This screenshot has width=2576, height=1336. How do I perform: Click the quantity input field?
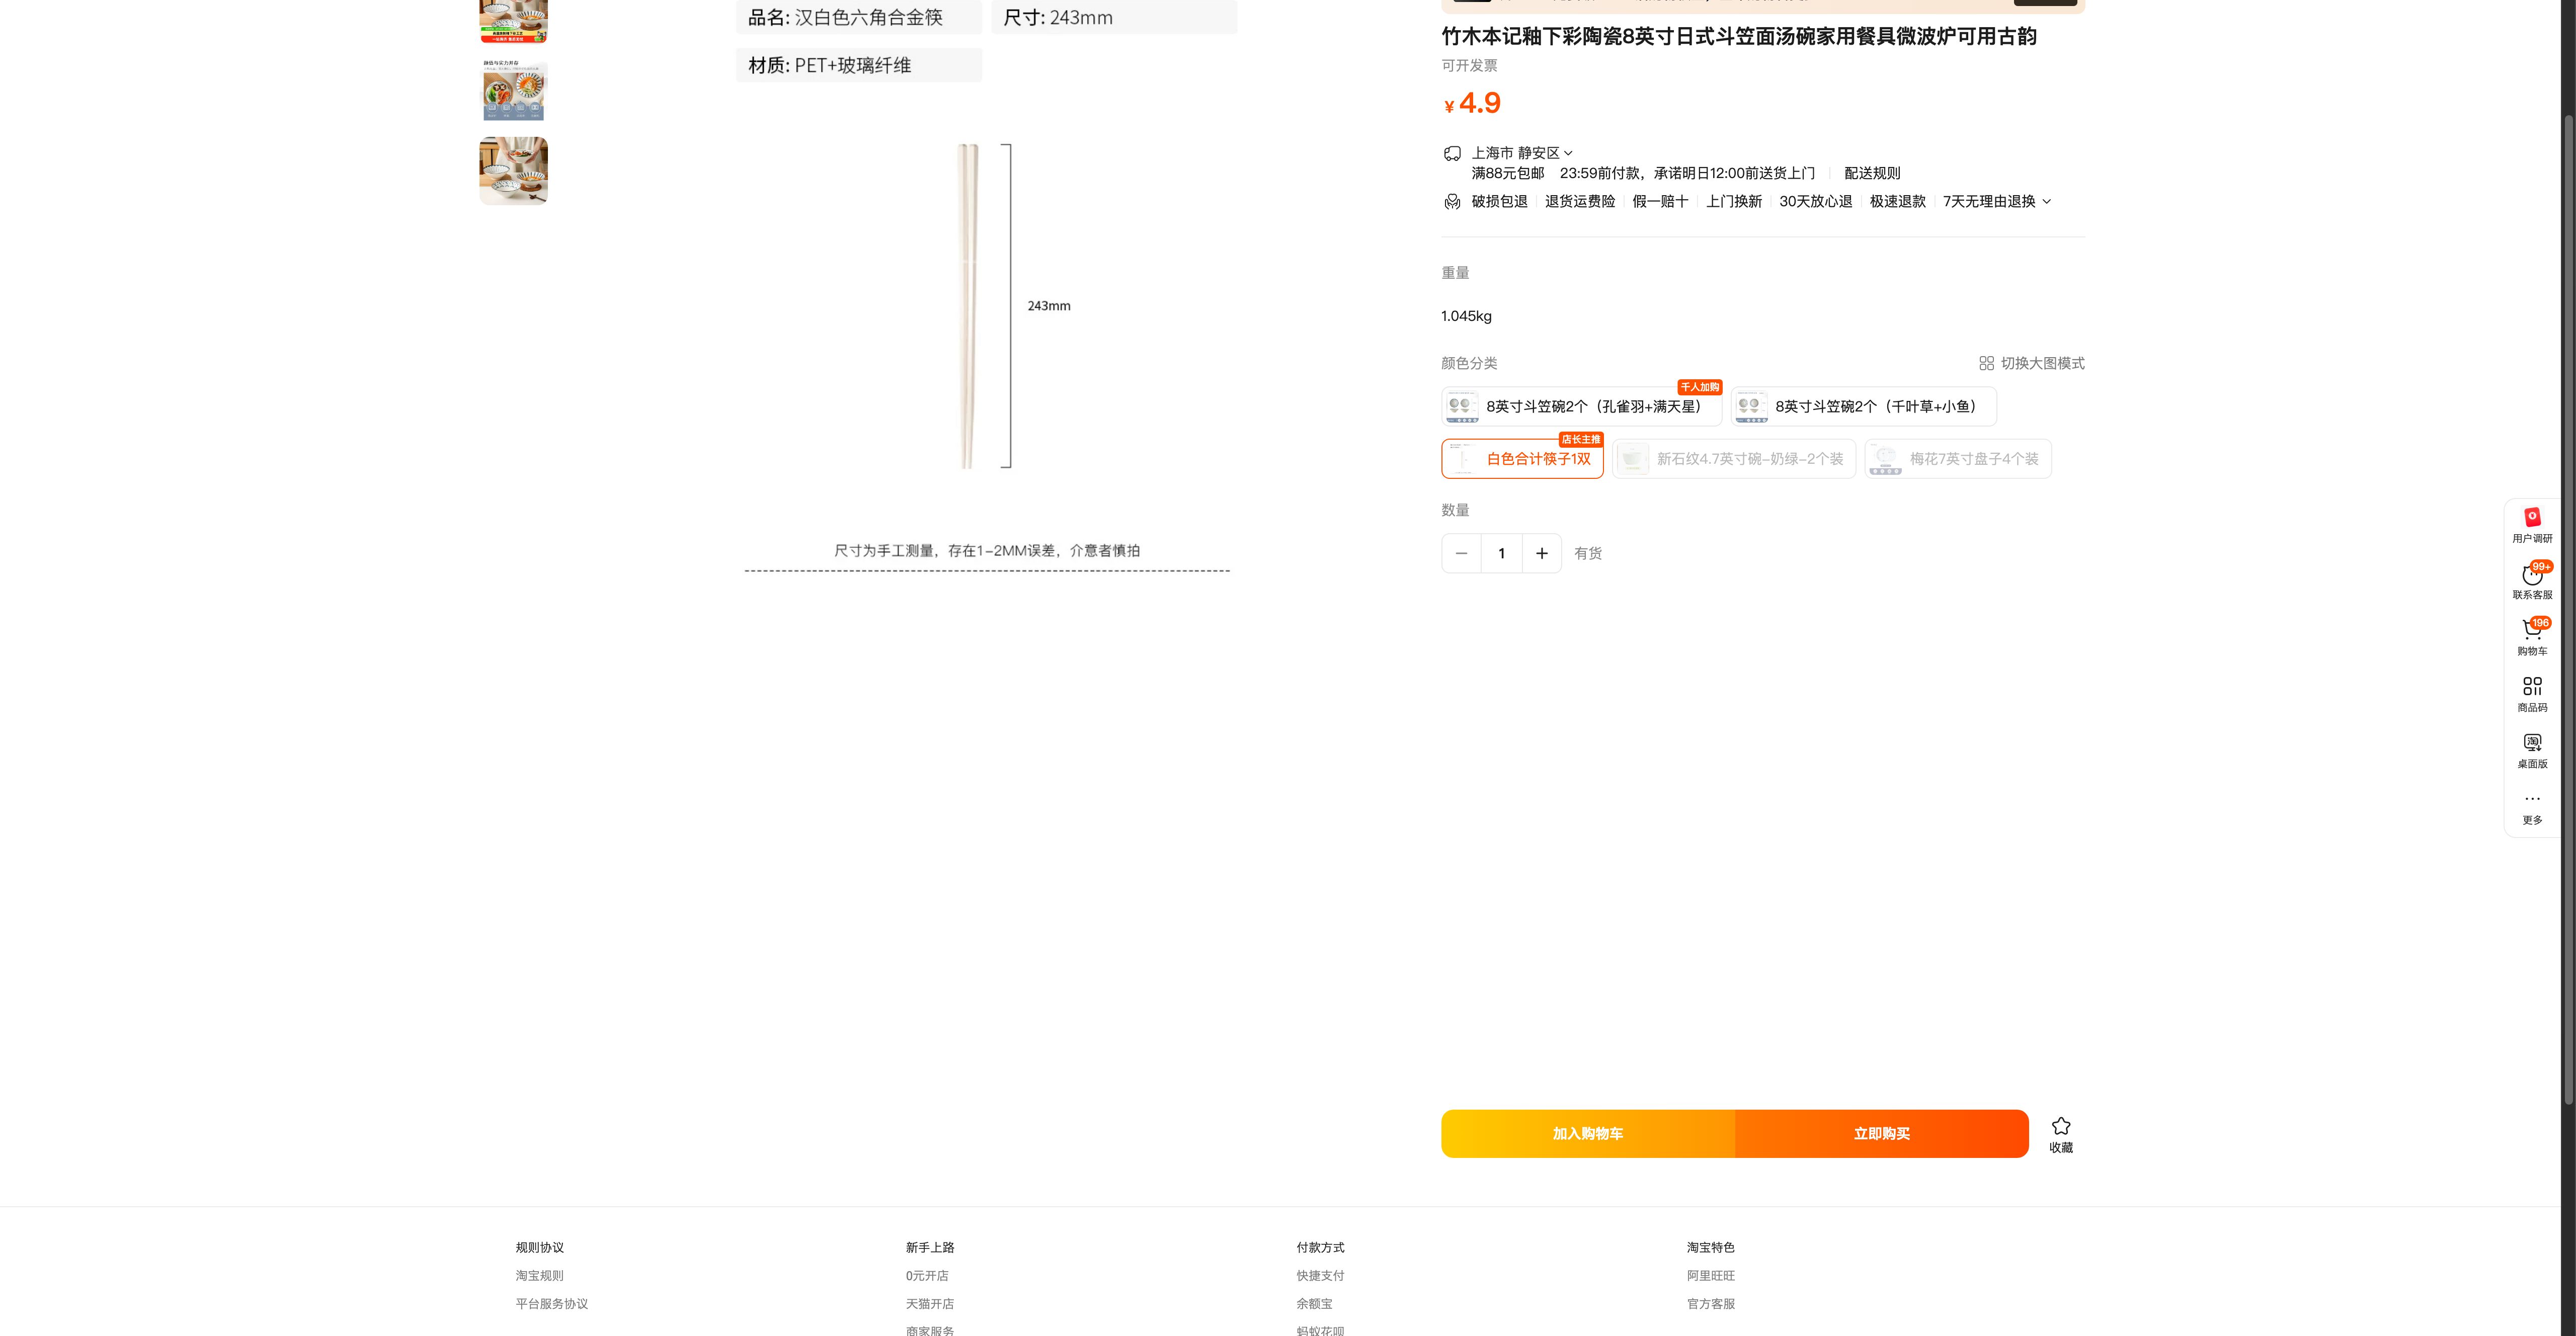click(1501, 553)
